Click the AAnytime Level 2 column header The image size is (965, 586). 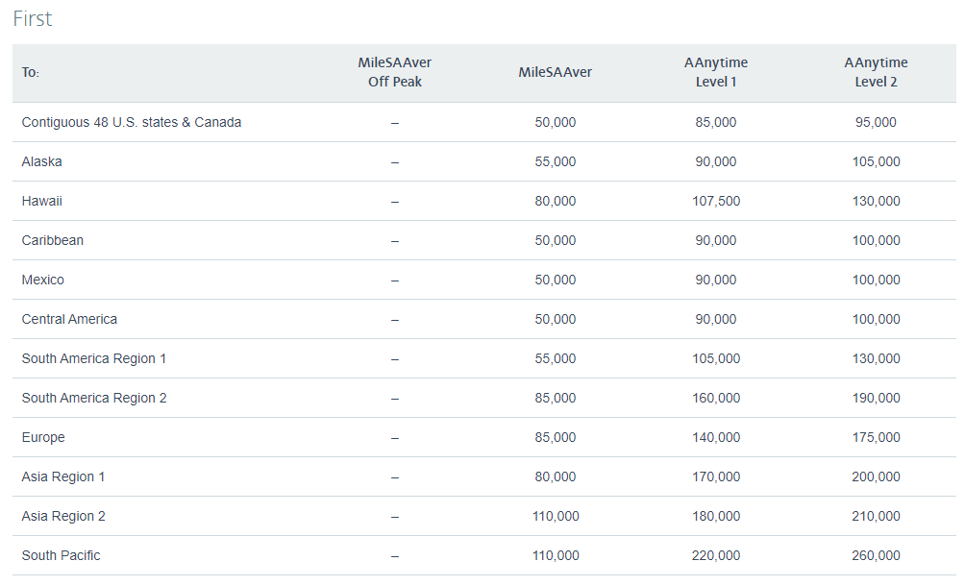876,72
